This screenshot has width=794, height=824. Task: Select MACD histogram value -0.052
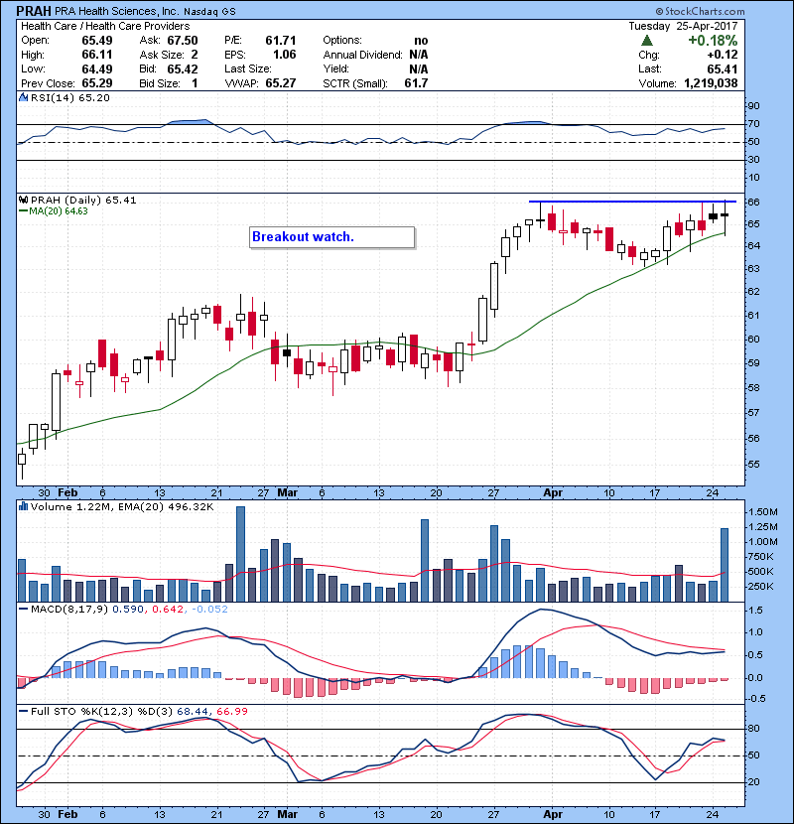point(209,610)
